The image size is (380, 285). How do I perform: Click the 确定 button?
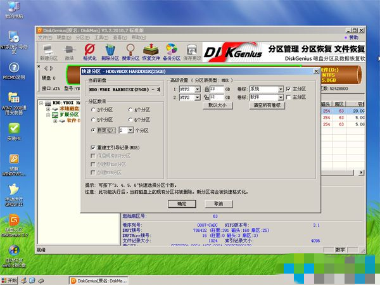click(182, 204)
